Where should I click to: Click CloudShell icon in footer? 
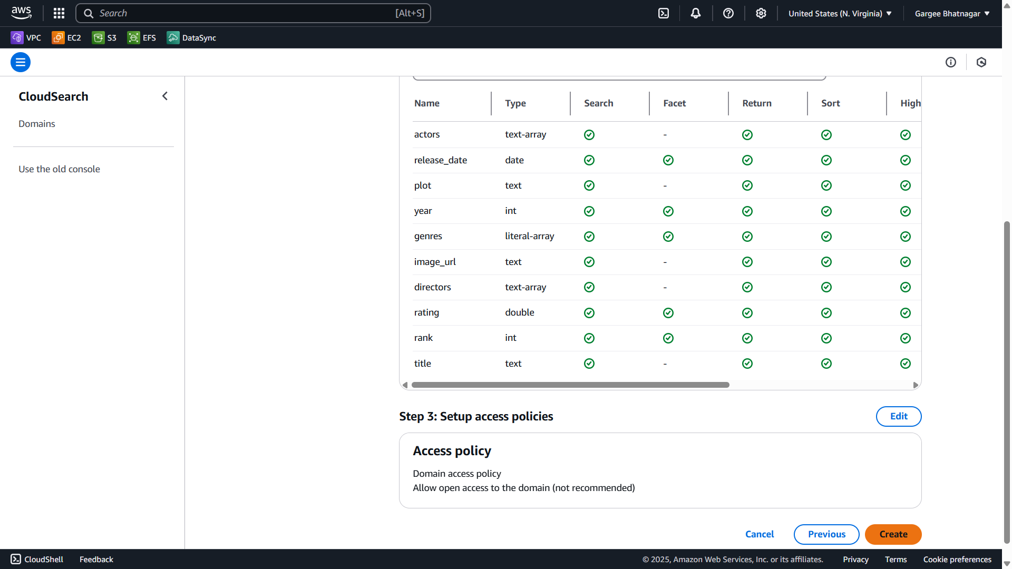16,559
